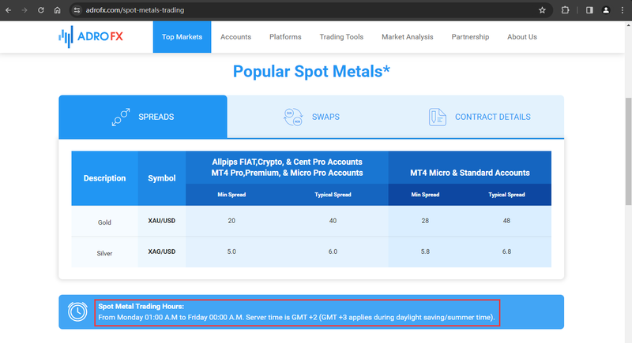Click the Allpips FIAT, Crypto & Cent Pro header
The width and height of the screenshot is (632, 343).
click(x=287, y=167)
